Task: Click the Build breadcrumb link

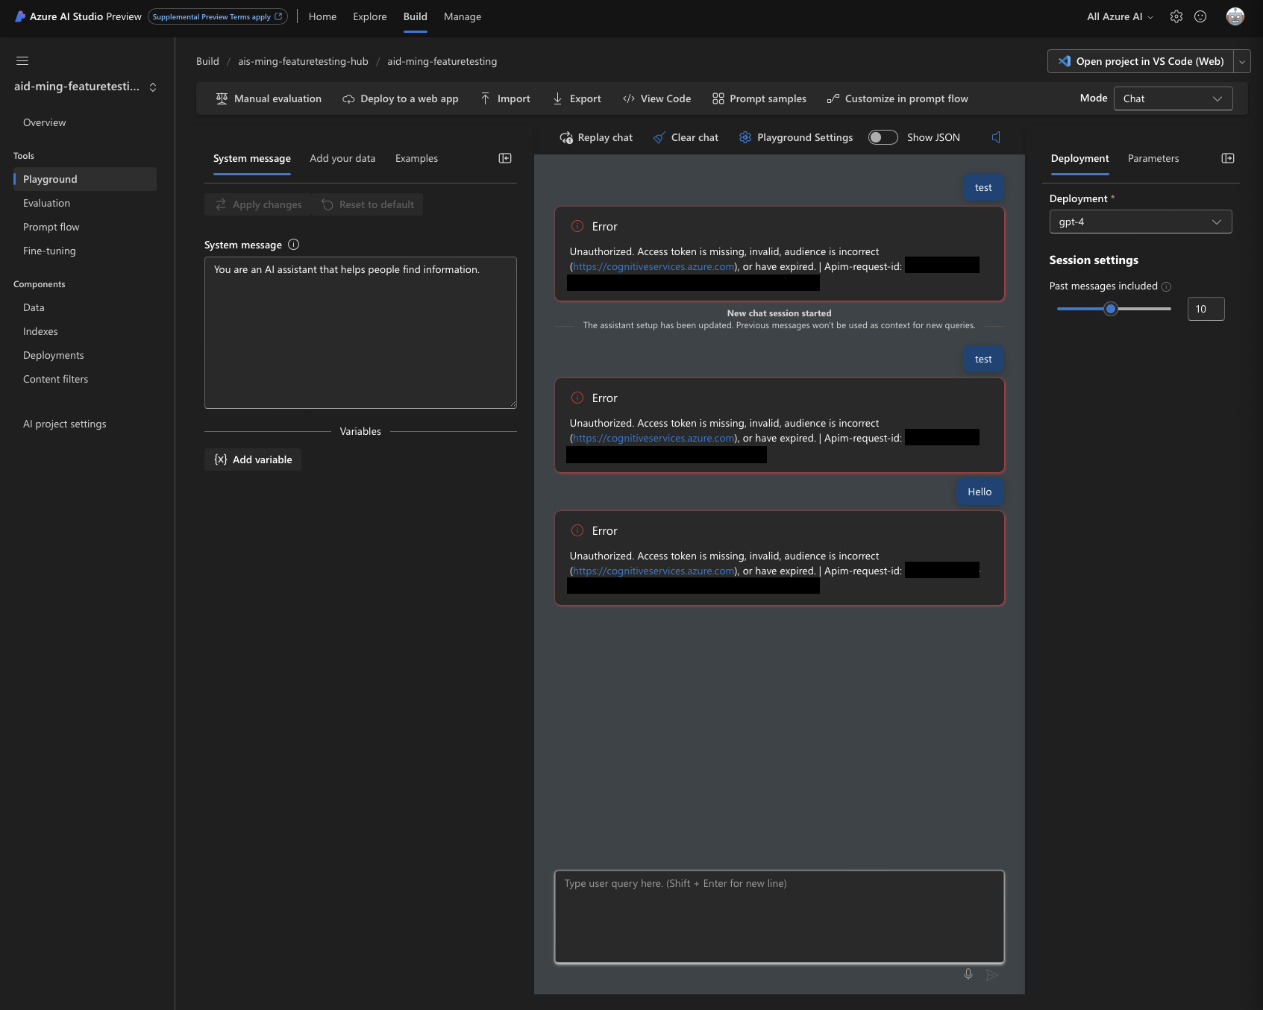Action: [207, 61]
